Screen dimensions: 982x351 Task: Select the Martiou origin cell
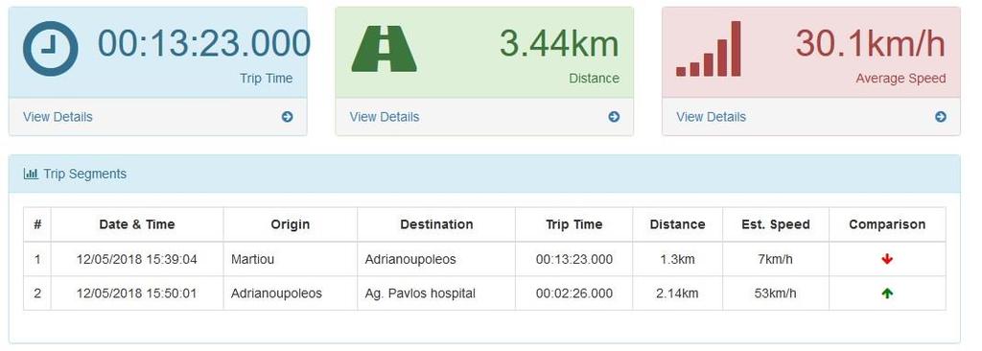pos(291,259)
